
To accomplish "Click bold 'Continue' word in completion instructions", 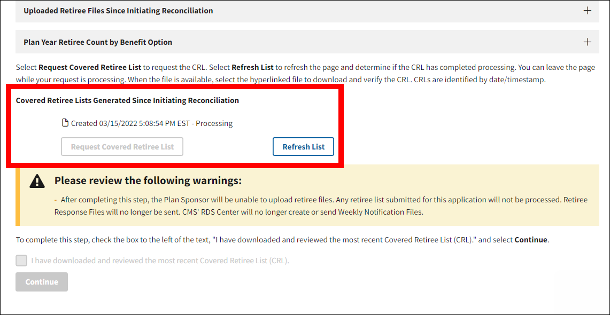I will point(530,240).
